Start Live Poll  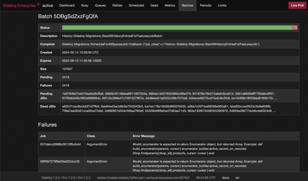pos(297,5)
